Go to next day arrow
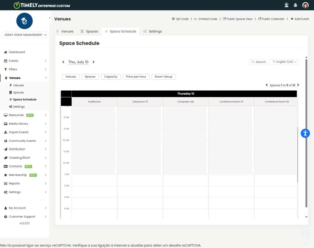Screen dimensions: 314x248 [x=94, y=62]
